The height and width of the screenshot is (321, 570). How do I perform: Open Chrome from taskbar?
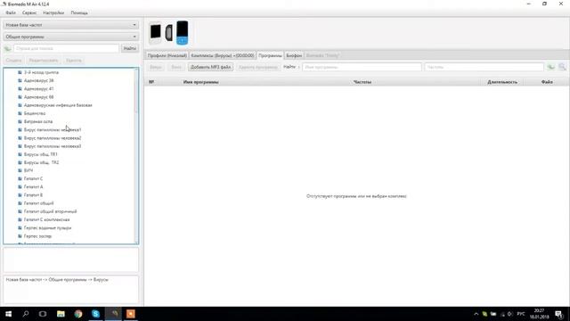[x=77, y=314]
